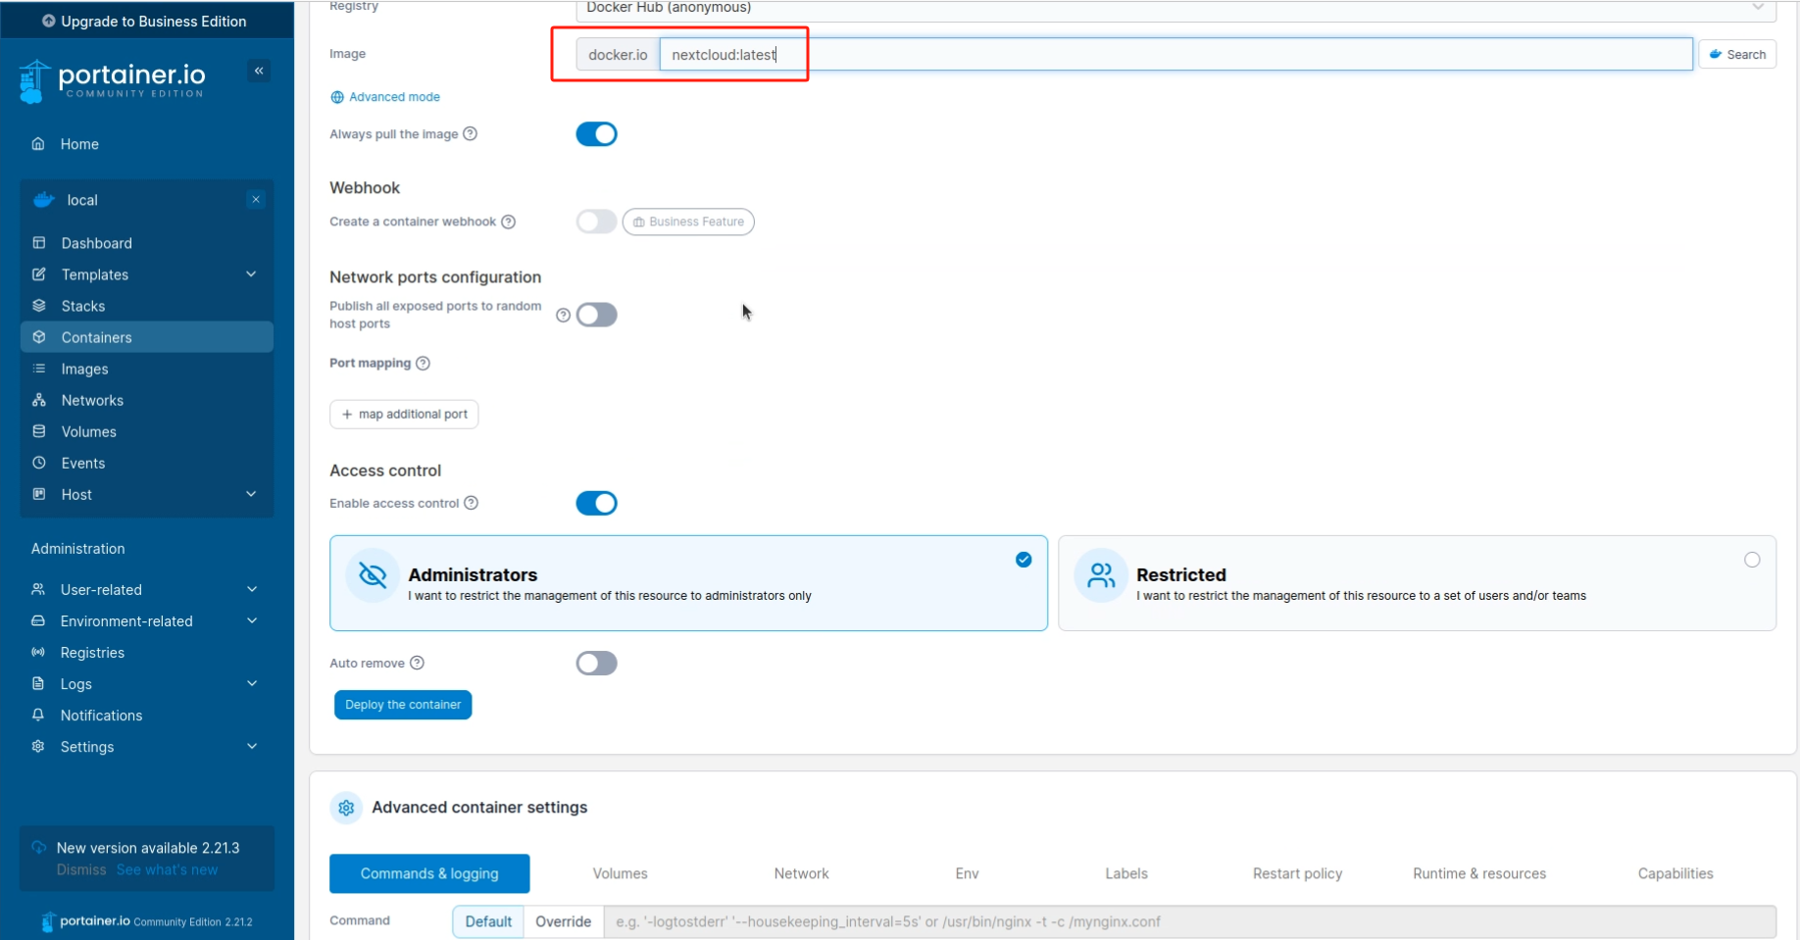The height and width of the screenshot is (940, 1800).
Task: Click the Always pull the image help icon
Action: click(471, 133)
